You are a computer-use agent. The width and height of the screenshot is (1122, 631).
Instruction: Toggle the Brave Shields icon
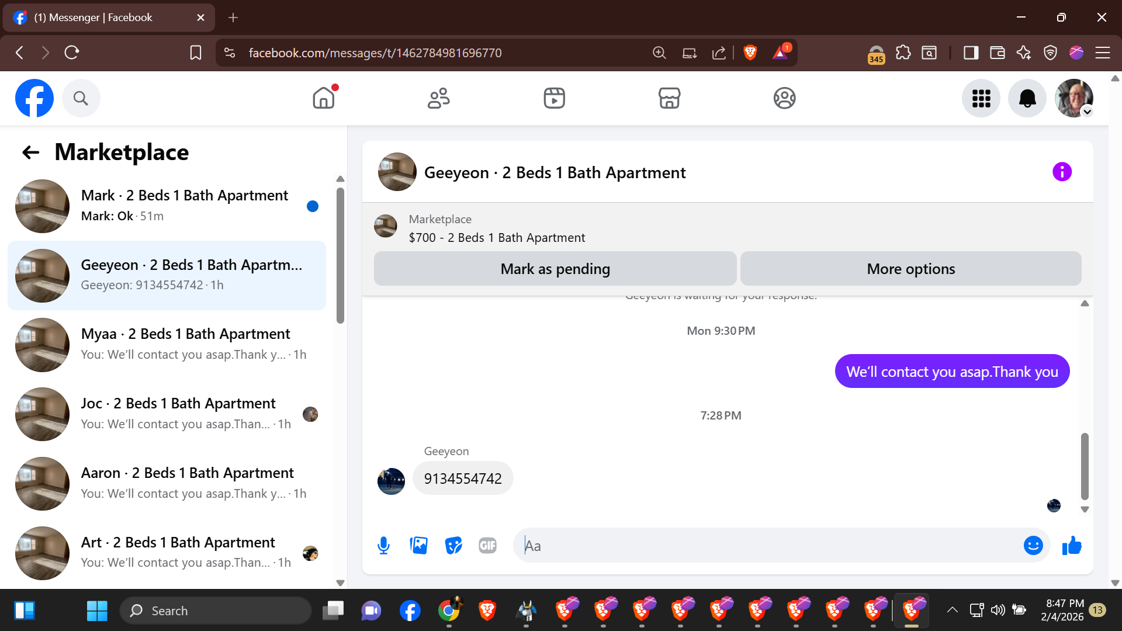[x=750, y=53]
